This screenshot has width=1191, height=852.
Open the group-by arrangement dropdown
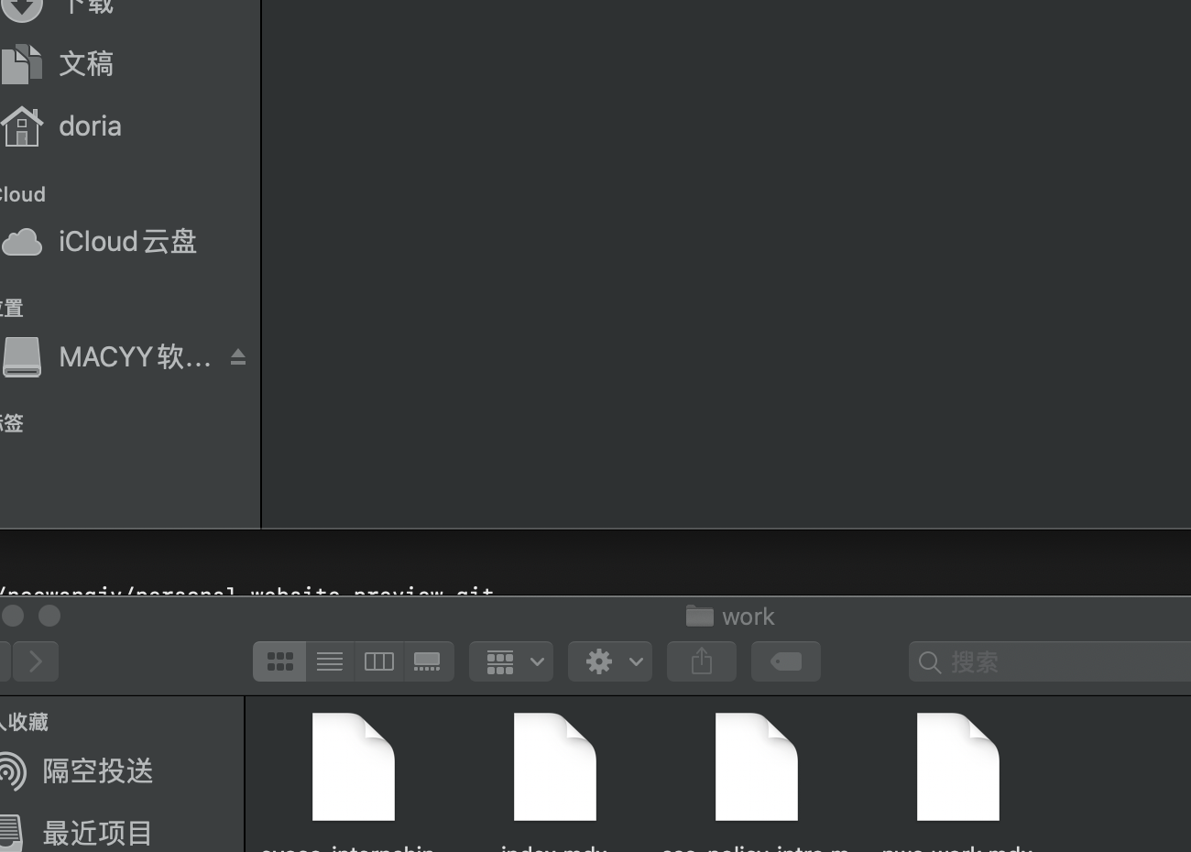click(x=511, y=661)
